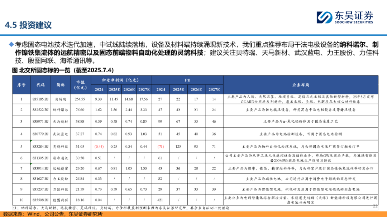The image size is (387, 217).
Task: Click the market value 29.20
Action: (80, 168)
